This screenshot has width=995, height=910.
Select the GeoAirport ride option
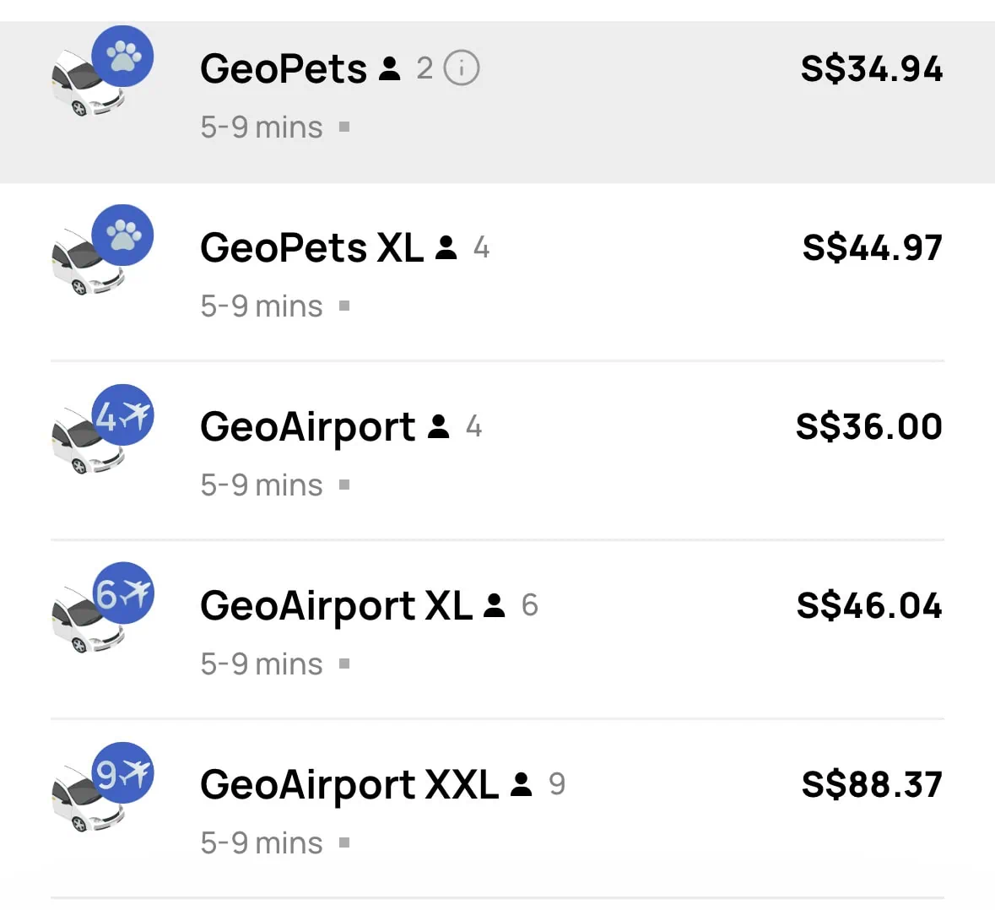click(x=308, y=427)
